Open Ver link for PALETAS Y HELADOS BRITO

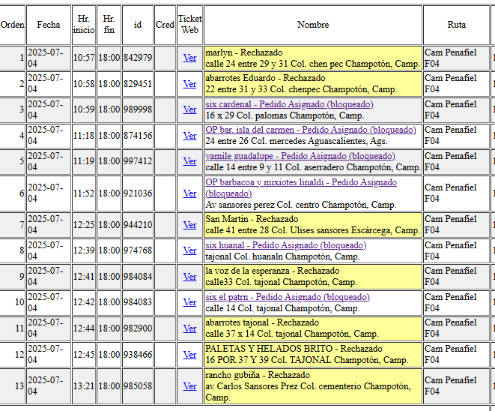click(190, 353)
